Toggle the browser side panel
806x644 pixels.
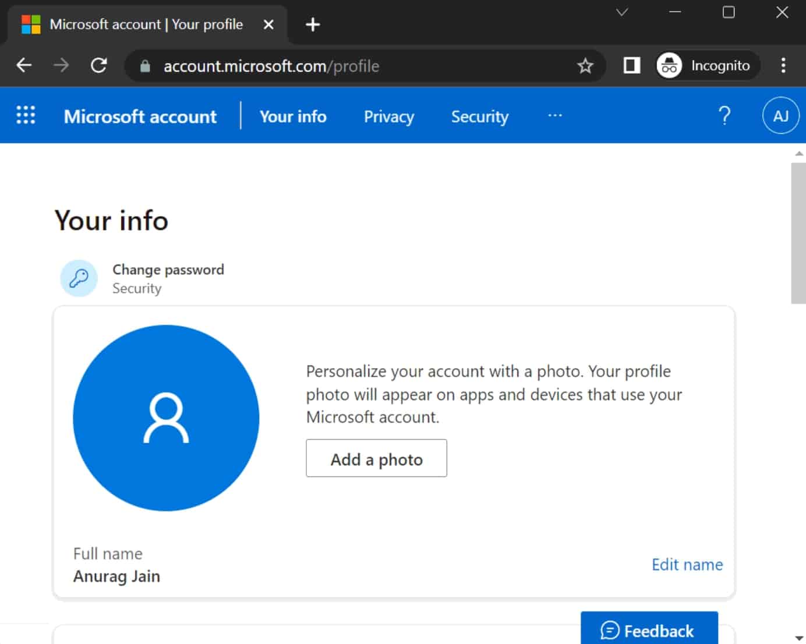(632, 65)
